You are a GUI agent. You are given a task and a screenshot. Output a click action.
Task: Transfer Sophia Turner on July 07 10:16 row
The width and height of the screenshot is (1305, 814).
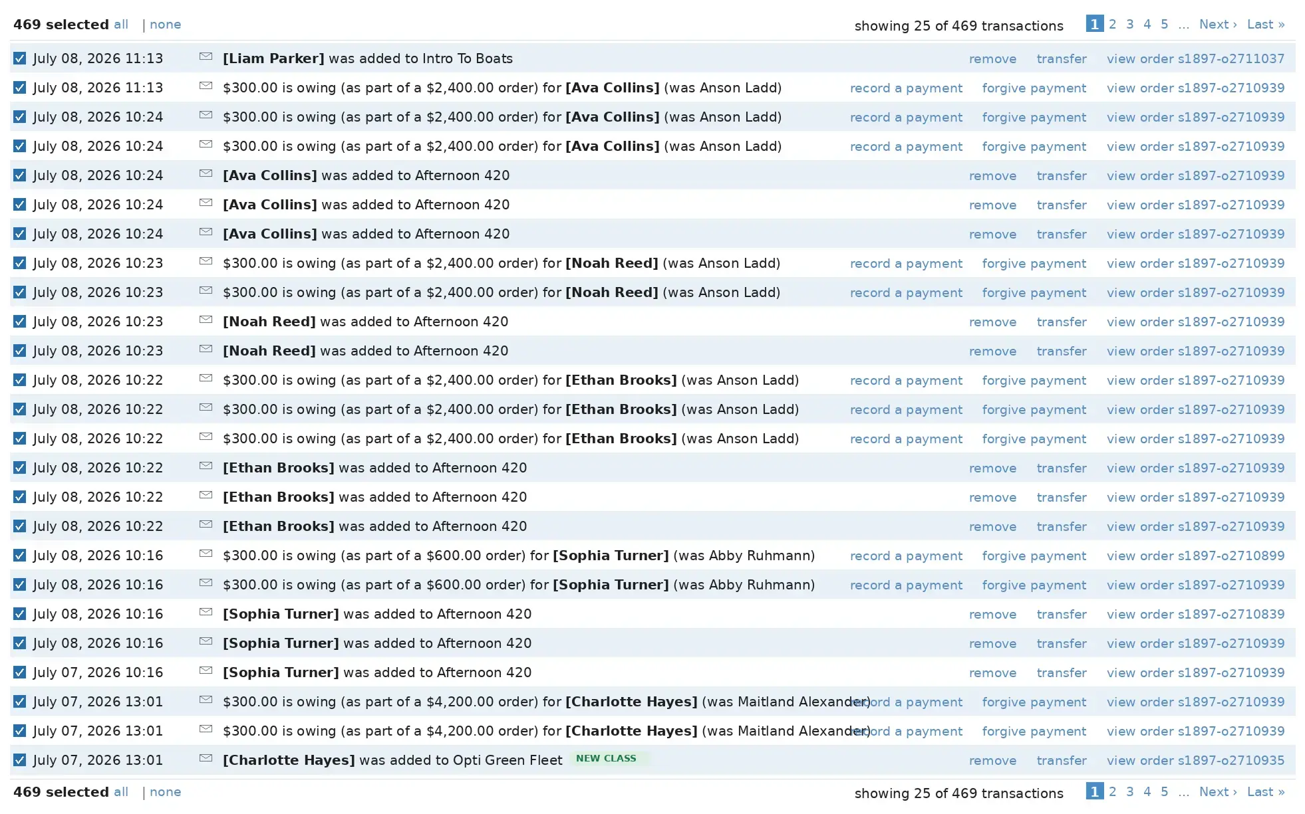point(1062,673)
